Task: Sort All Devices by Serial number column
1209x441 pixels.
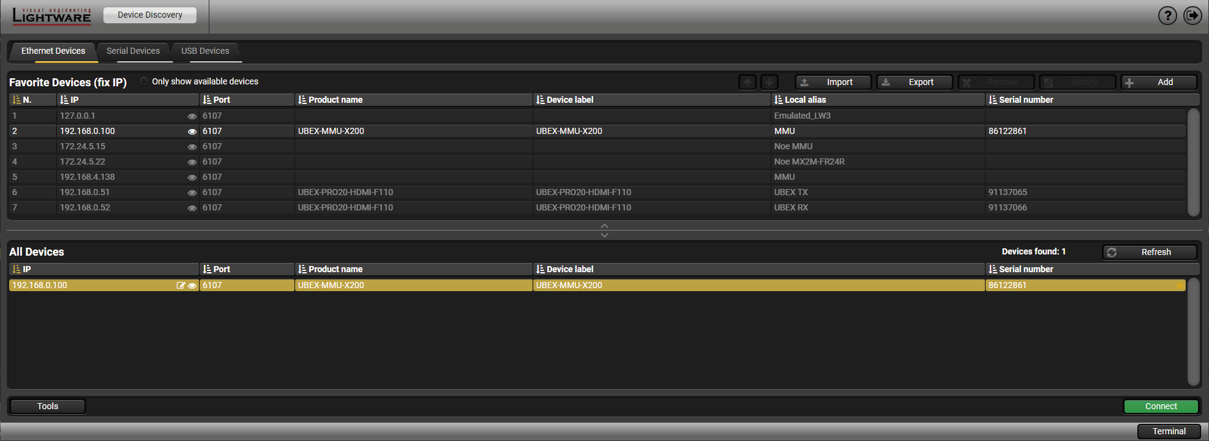Action: (x=1092, y=269)
